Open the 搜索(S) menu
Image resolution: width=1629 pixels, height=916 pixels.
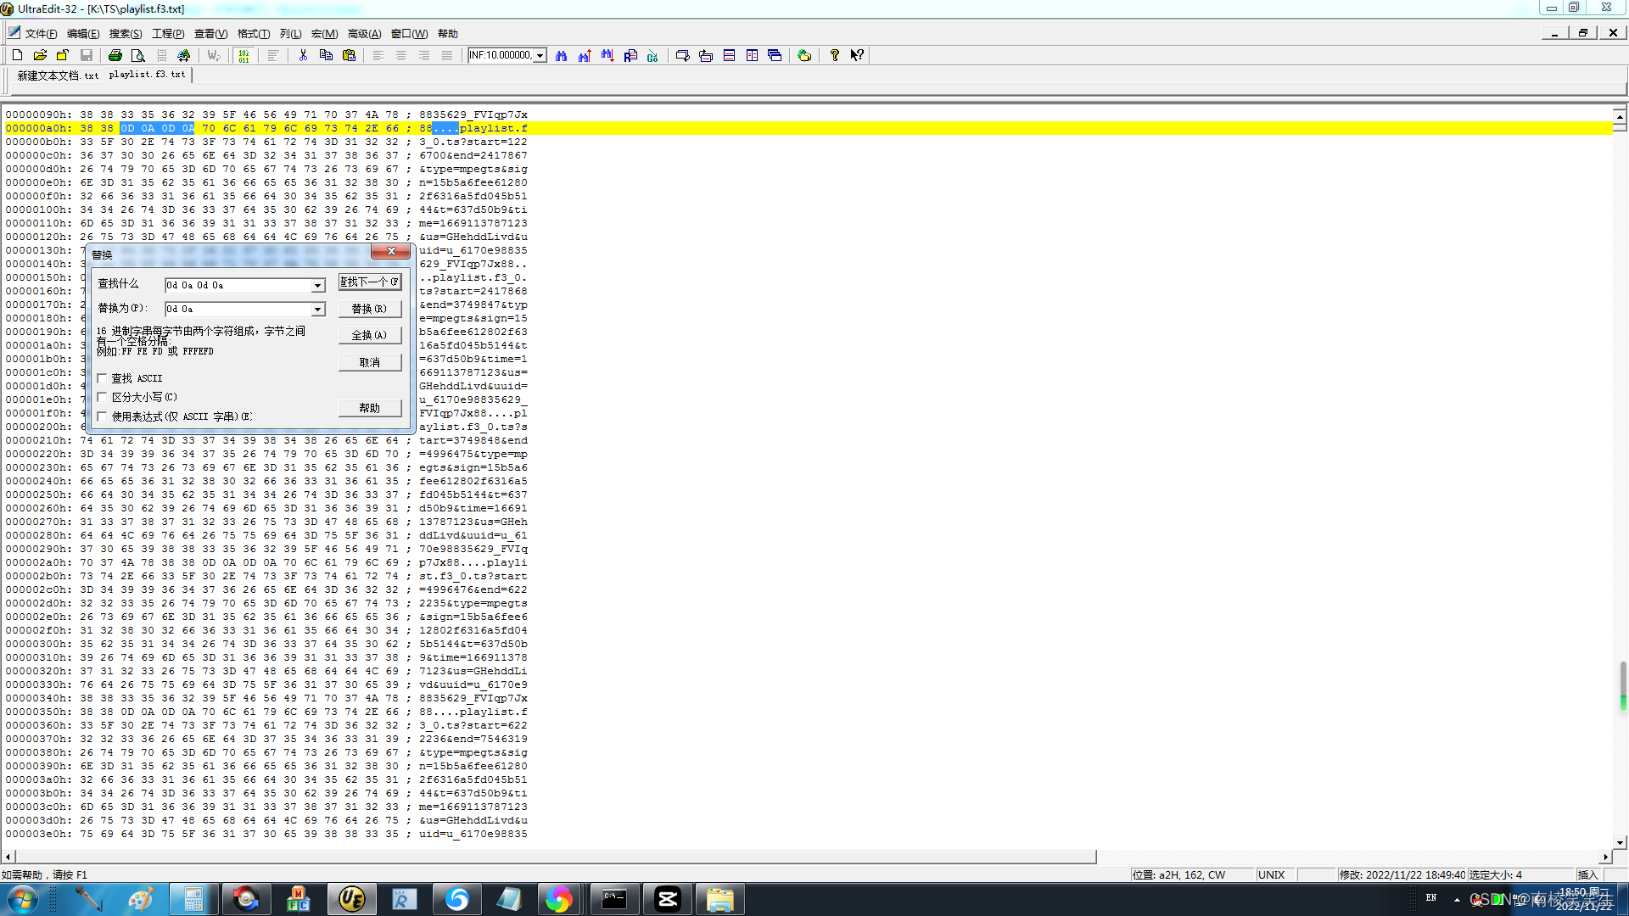125,34
